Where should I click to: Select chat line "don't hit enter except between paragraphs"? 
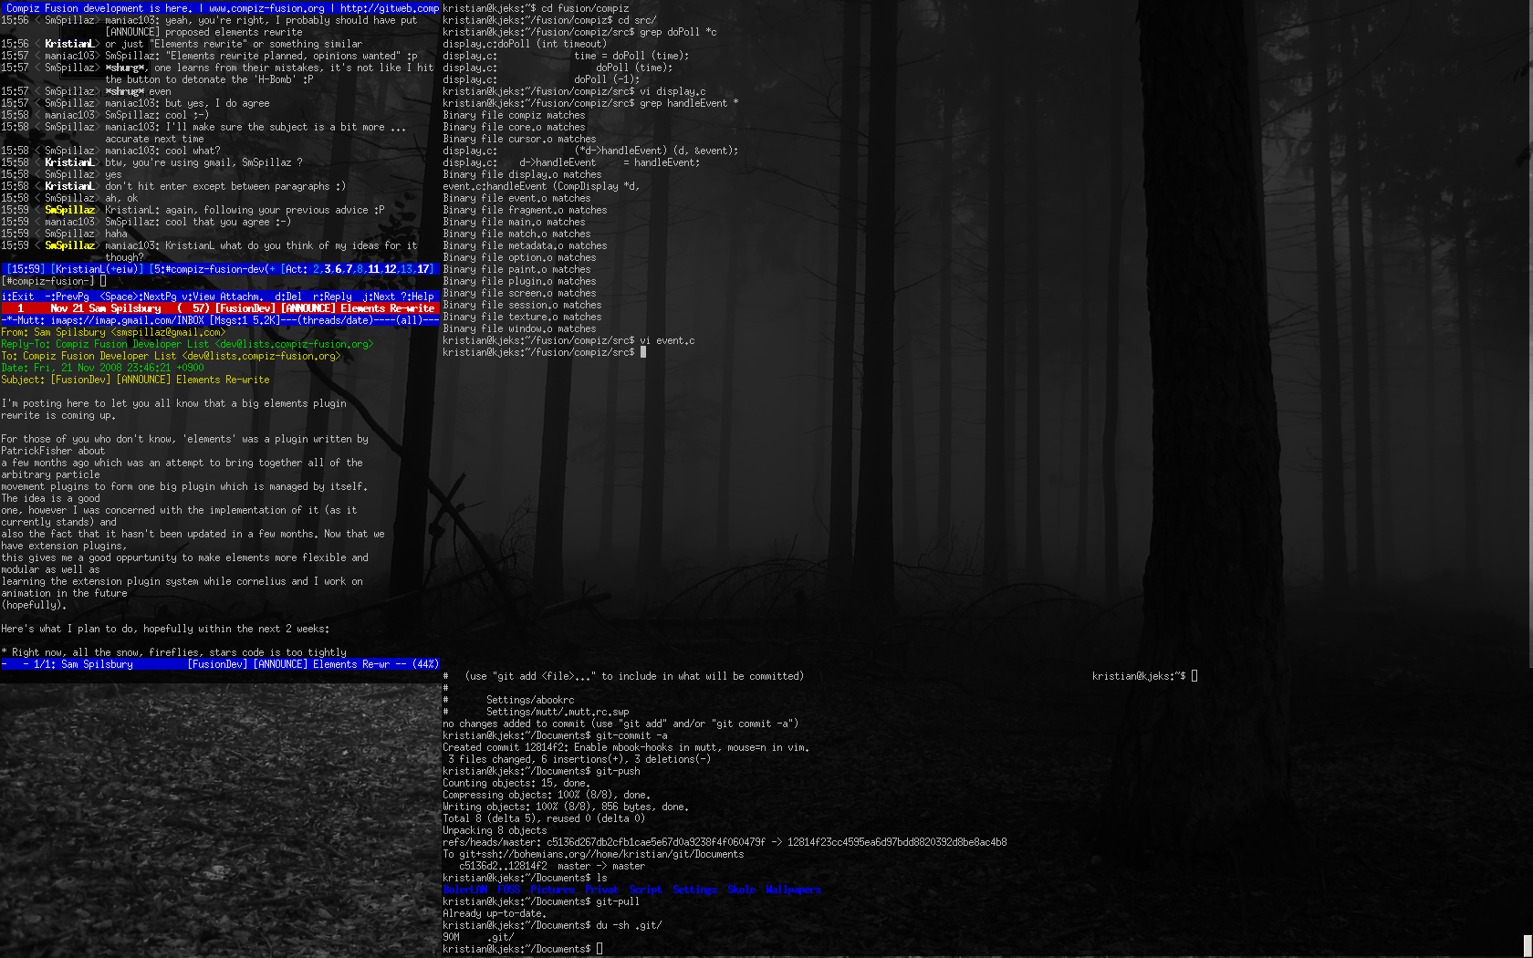coord(225,186)
